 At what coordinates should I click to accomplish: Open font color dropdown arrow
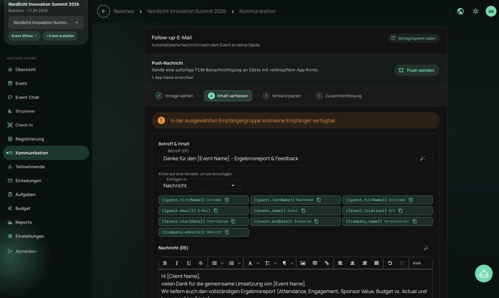pyautogui.click(x=258, y=263)
